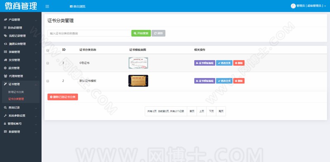Click the tag icon beside 流程记录管理
Image resolution: width=330 pixels, height=162 pixels.
pos(5,36)
